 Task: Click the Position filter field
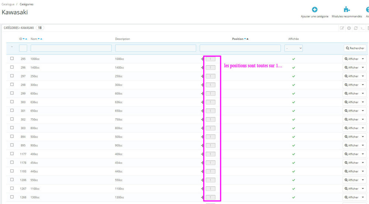click(x=240, y=48)
